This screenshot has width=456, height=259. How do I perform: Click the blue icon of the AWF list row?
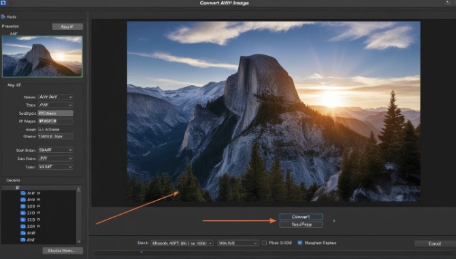coord(23,233)
